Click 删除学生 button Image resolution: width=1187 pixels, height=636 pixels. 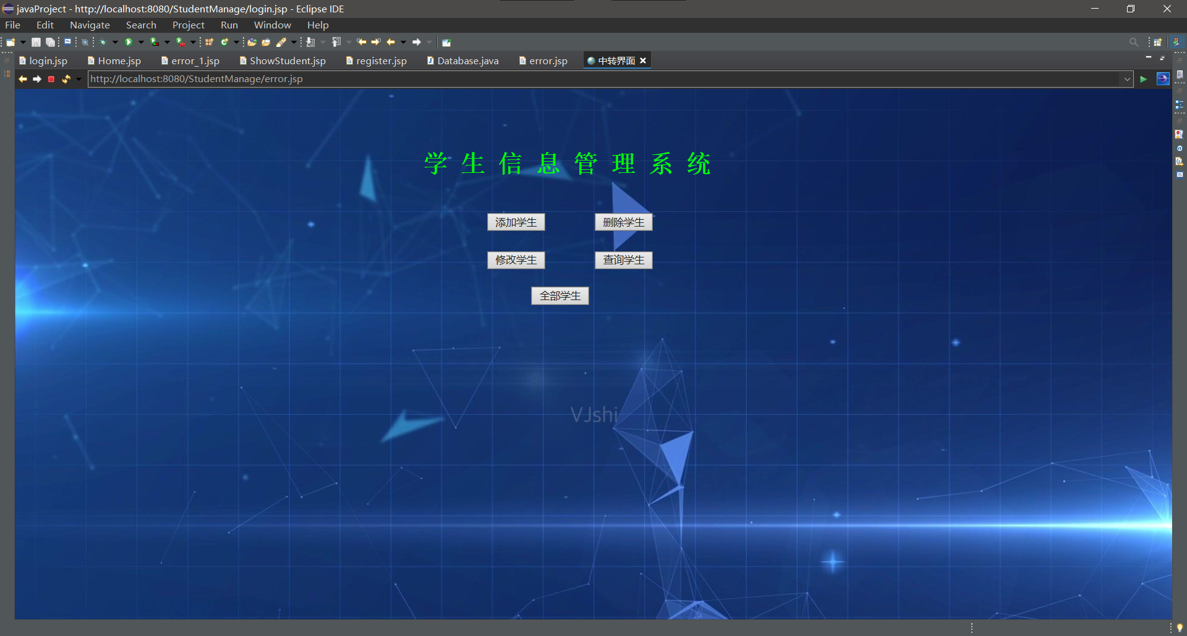click(624, 222)
